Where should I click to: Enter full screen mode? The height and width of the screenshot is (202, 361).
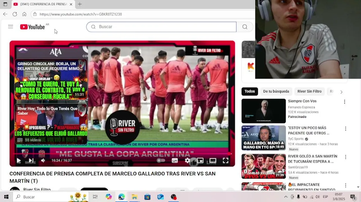[225, 160]
